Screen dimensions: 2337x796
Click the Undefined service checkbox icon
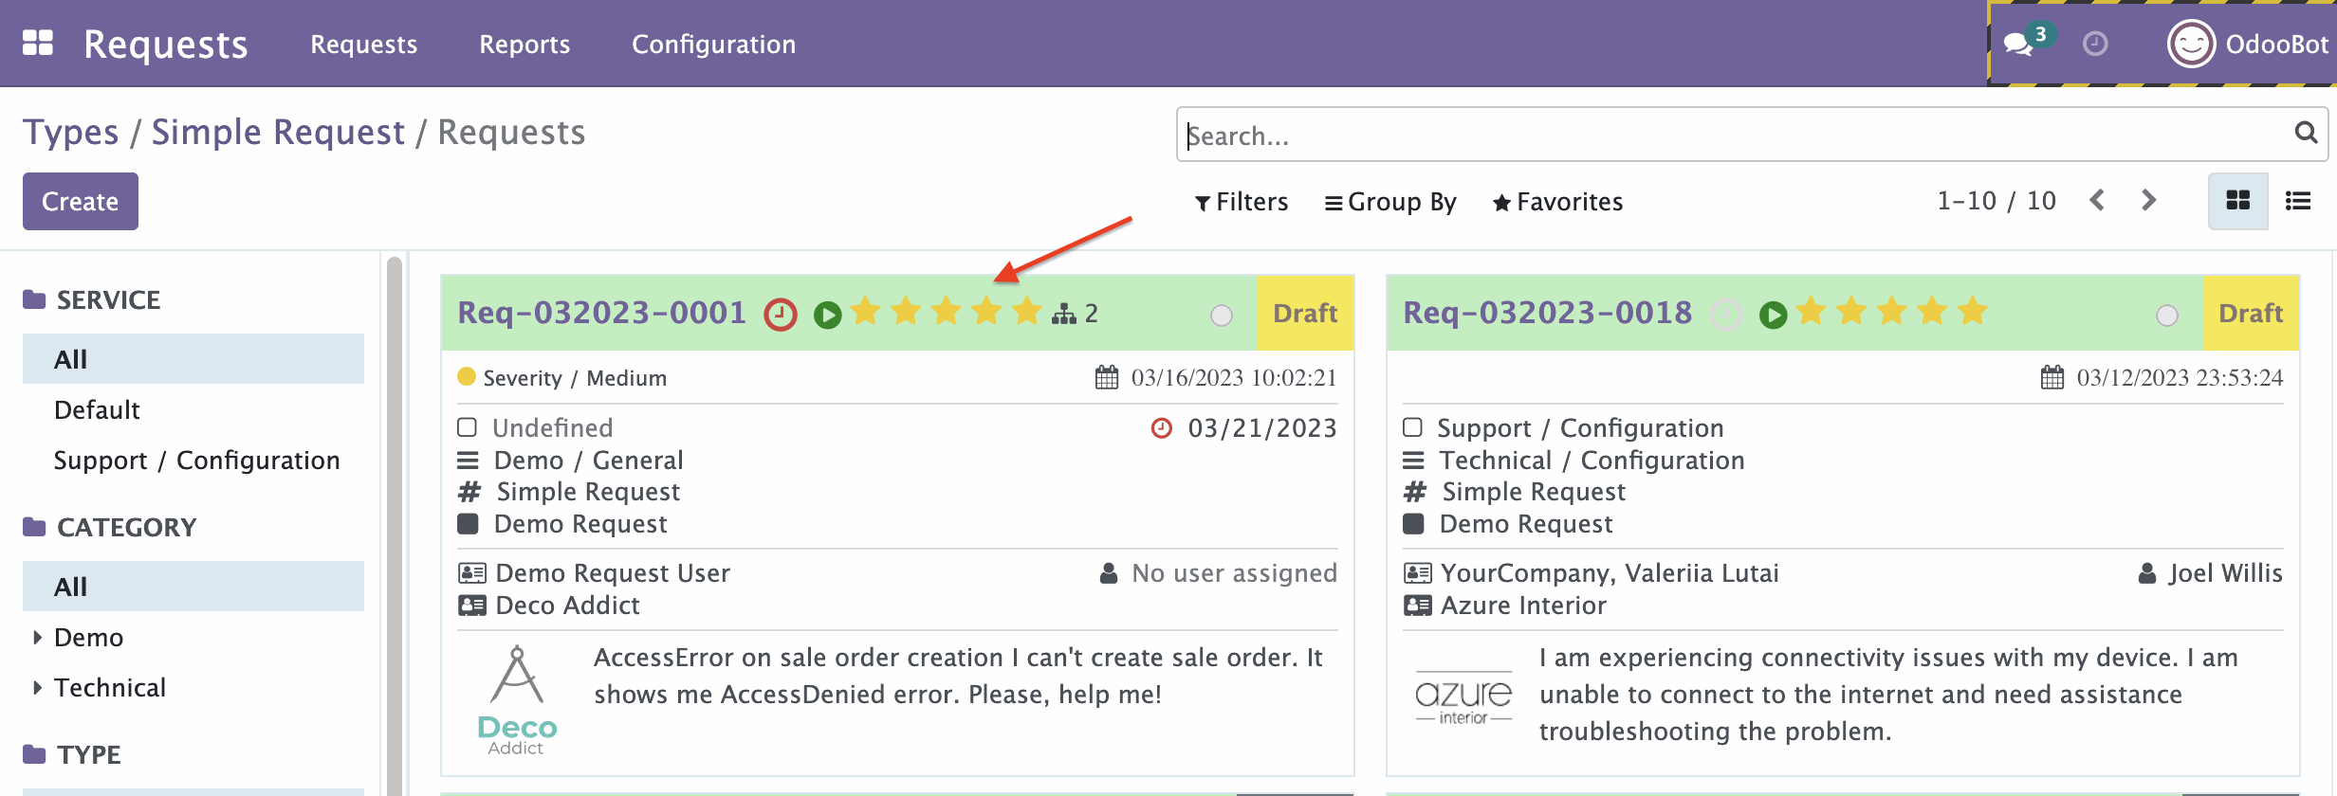pos(467,427)
